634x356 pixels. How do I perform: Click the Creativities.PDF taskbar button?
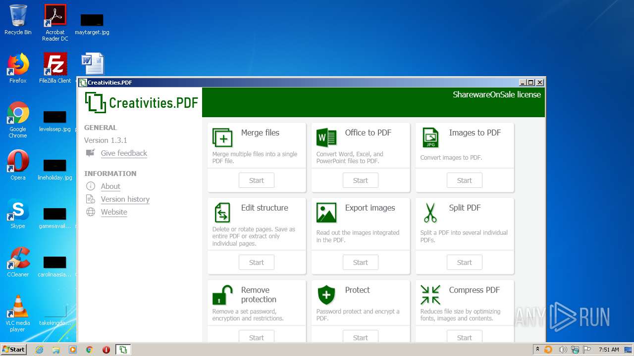click(x=123, y=350)
